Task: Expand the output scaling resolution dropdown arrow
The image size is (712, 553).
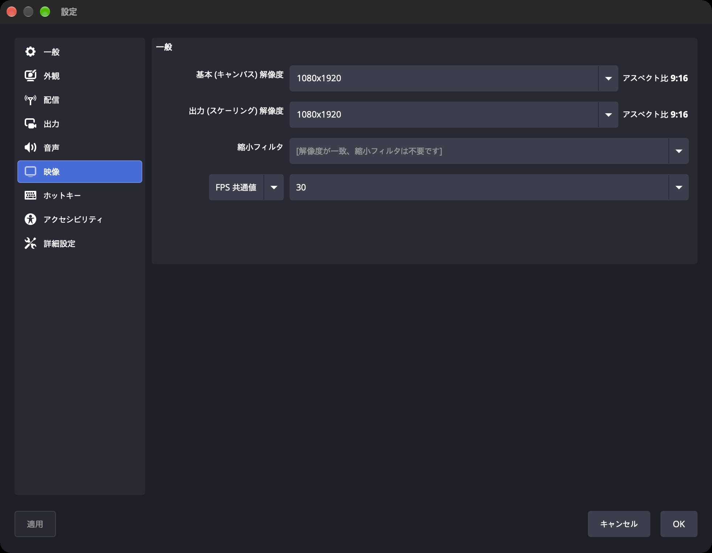Action: click(x=608, y=115)
